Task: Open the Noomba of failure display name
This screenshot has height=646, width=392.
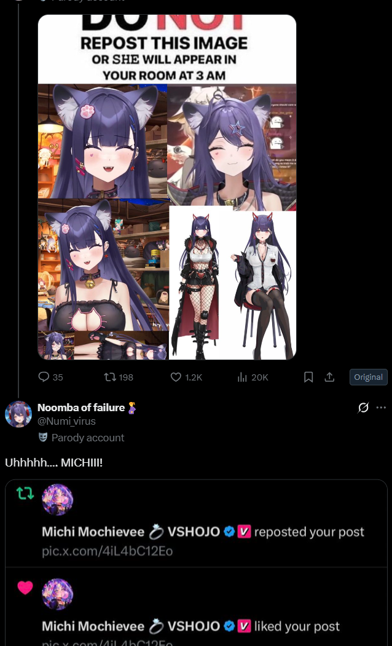Action: pos(81,408)
